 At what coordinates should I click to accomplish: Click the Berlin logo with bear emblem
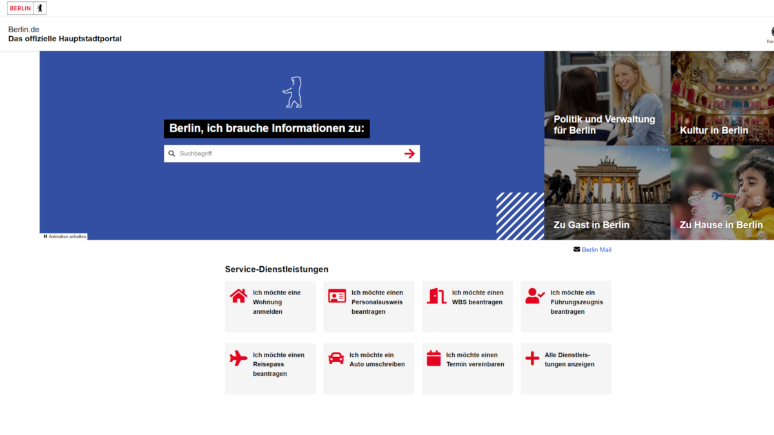click(26, 8)
